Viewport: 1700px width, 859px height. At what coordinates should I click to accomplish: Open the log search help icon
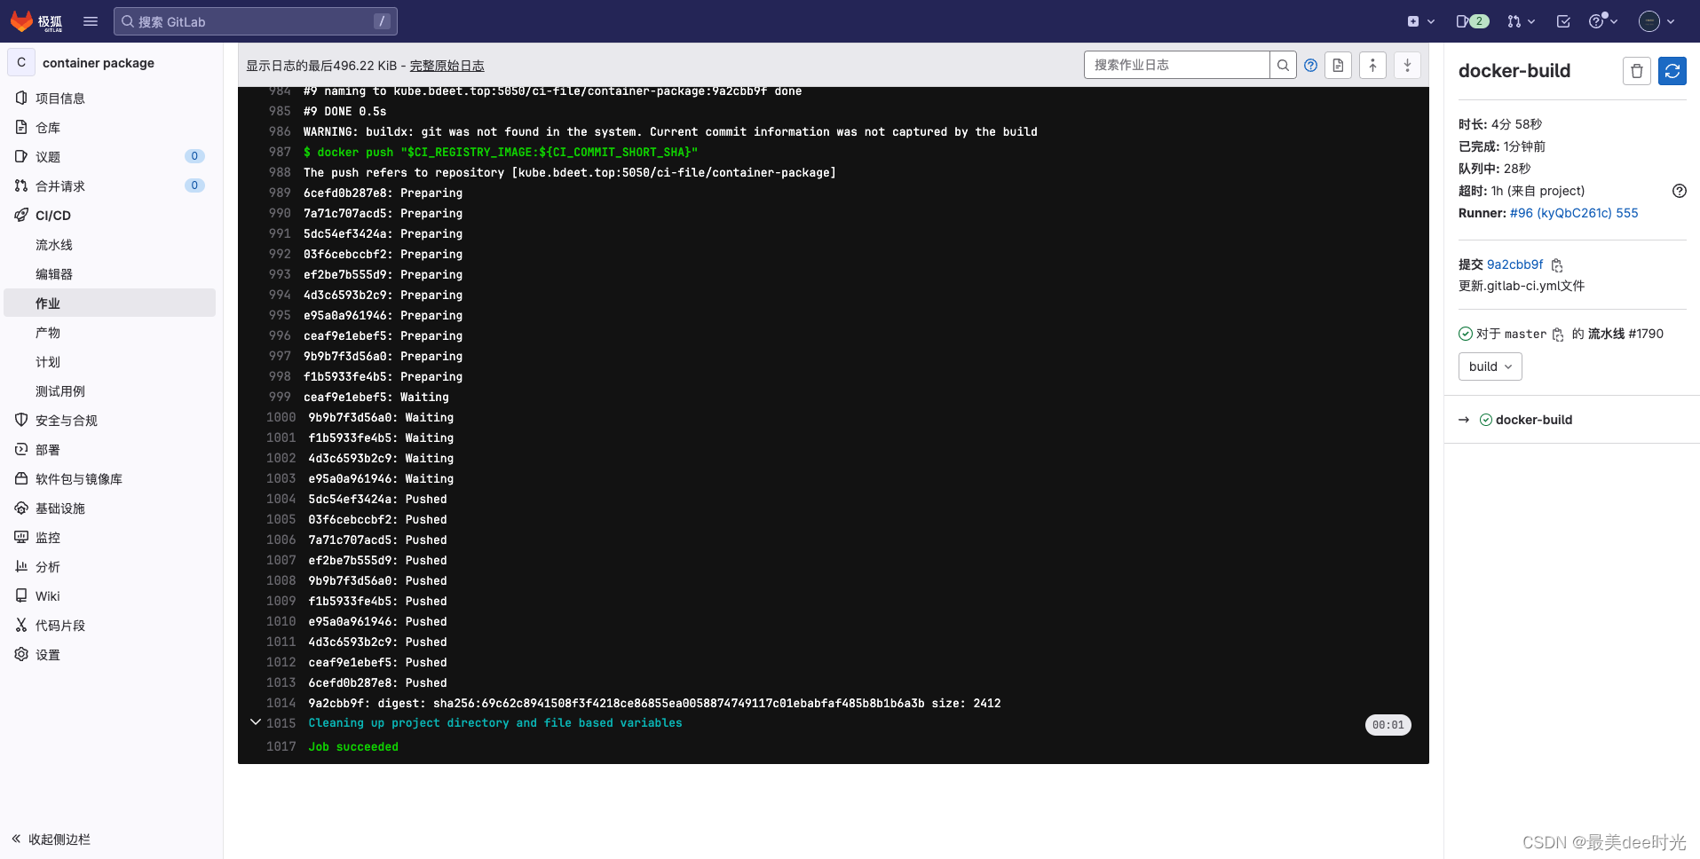(x=1310, y=65)
